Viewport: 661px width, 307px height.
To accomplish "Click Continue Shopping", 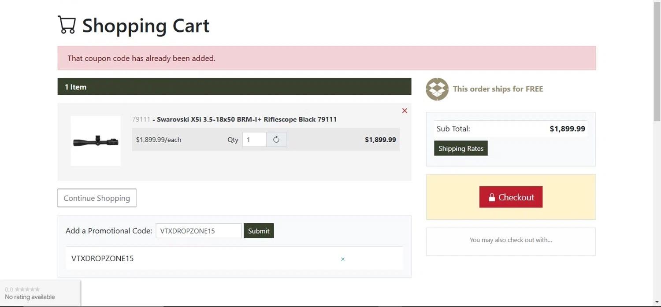I will click(x=97, y=198).
